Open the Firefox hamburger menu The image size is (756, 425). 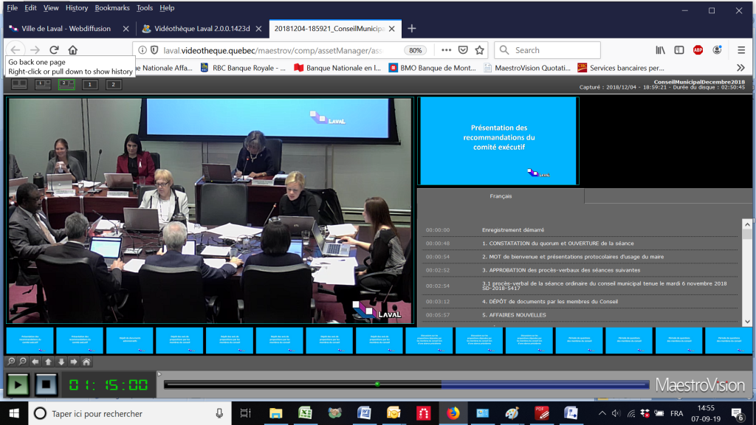point(741,50)
